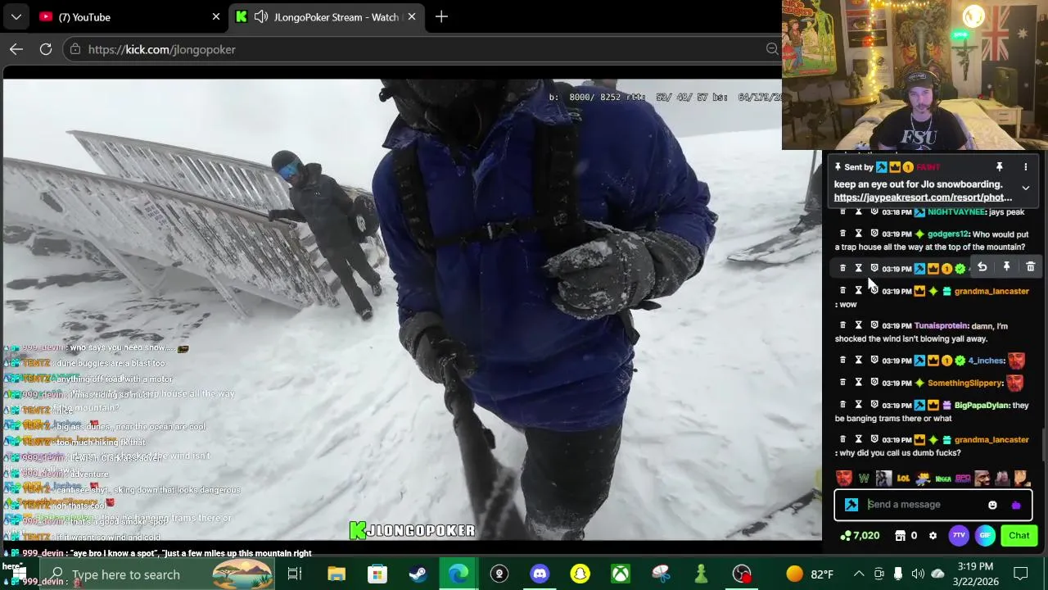The width and height of the screenshot is (1048, 590).
Task: Open Task View from the taskbar
Action: click(295, 574)
